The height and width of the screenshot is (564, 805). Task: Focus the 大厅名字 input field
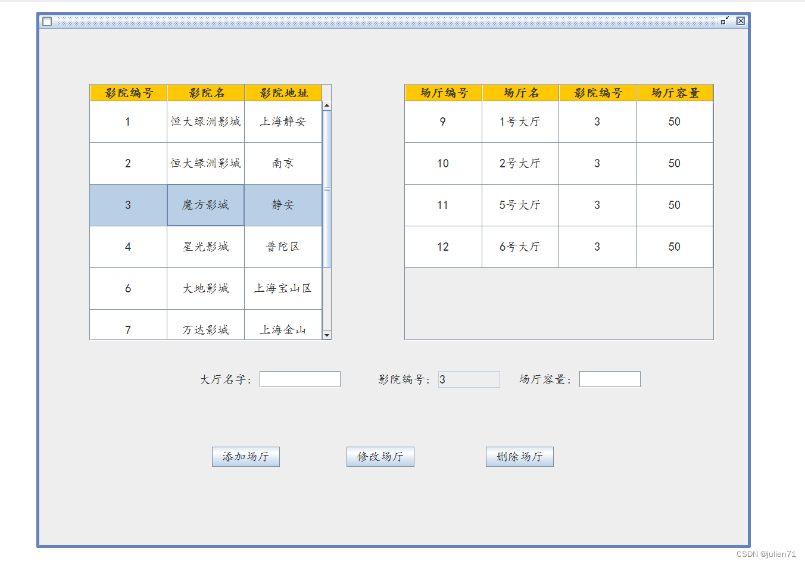point(300,379)
